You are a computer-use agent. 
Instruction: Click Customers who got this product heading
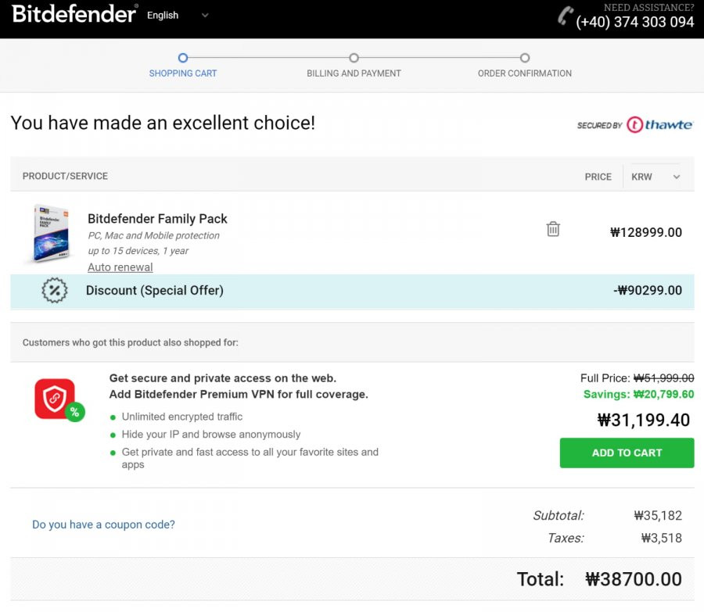coord(130,342)
